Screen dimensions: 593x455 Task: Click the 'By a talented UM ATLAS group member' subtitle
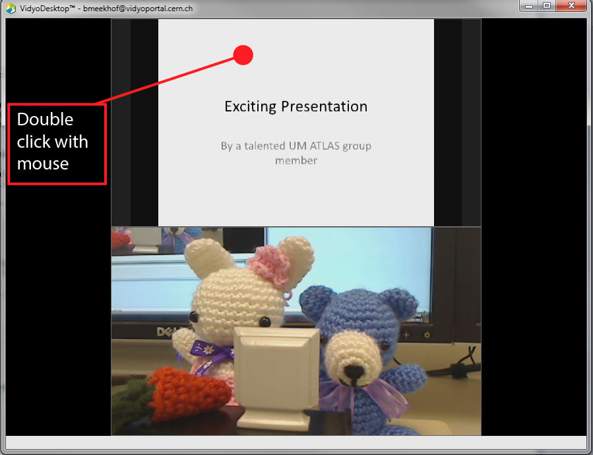tap(296, 153)
